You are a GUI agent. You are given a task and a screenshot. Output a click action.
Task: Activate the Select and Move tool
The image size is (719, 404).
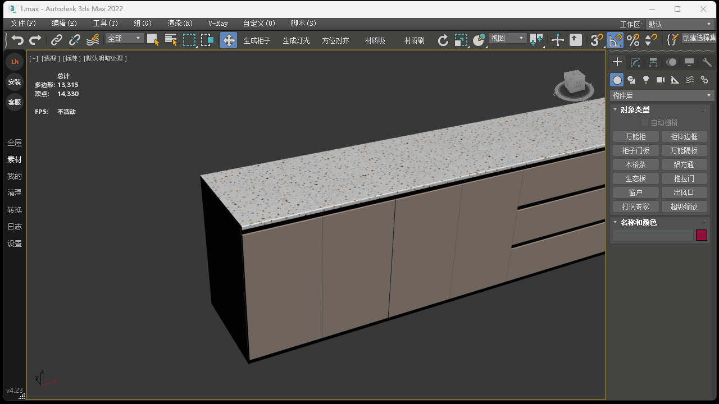[229, 40]
